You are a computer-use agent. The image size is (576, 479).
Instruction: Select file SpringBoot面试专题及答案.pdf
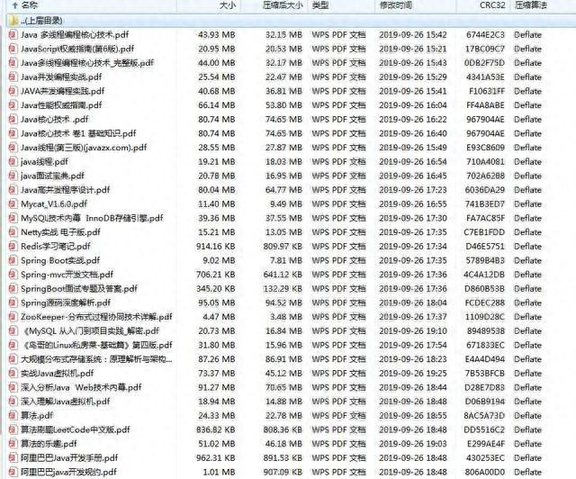coord(79,289)
